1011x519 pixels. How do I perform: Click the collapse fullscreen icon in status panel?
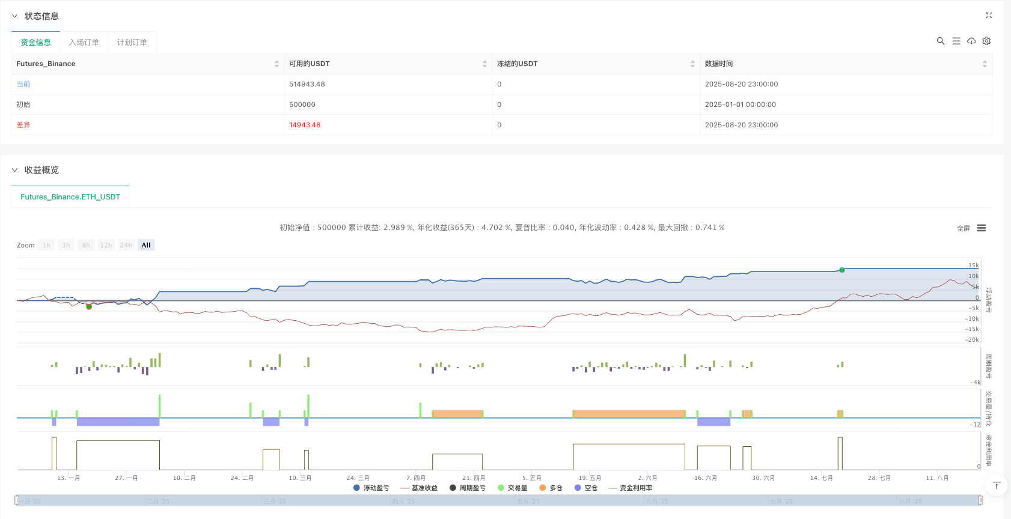click(989, 16)
